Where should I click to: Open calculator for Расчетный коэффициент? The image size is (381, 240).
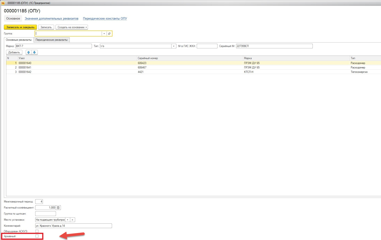pyautogui.click(x=58, y=208)
